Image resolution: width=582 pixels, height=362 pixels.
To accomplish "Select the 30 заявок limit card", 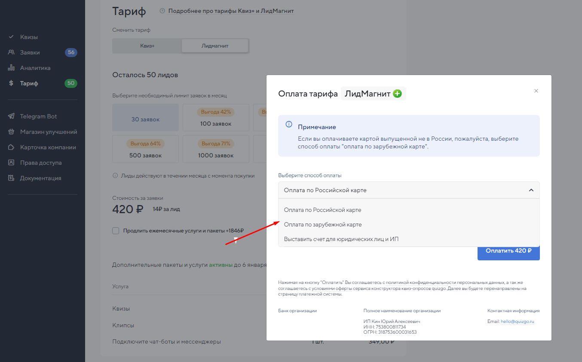I will point(145,118).
